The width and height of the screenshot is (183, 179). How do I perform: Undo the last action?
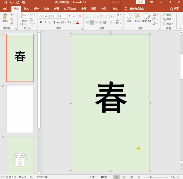click(x=11, y=3)
